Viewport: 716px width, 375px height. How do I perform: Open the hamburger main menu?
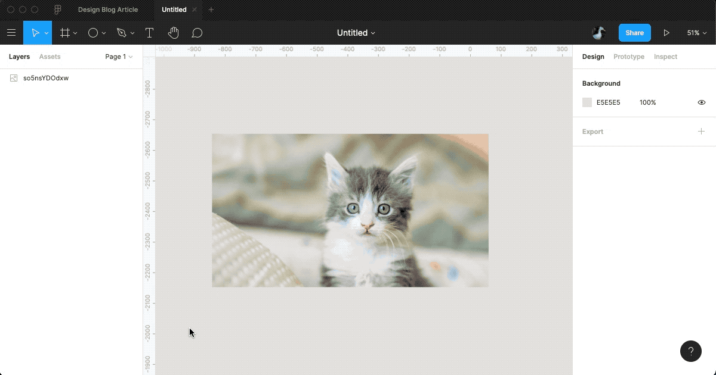click(11, 33)
